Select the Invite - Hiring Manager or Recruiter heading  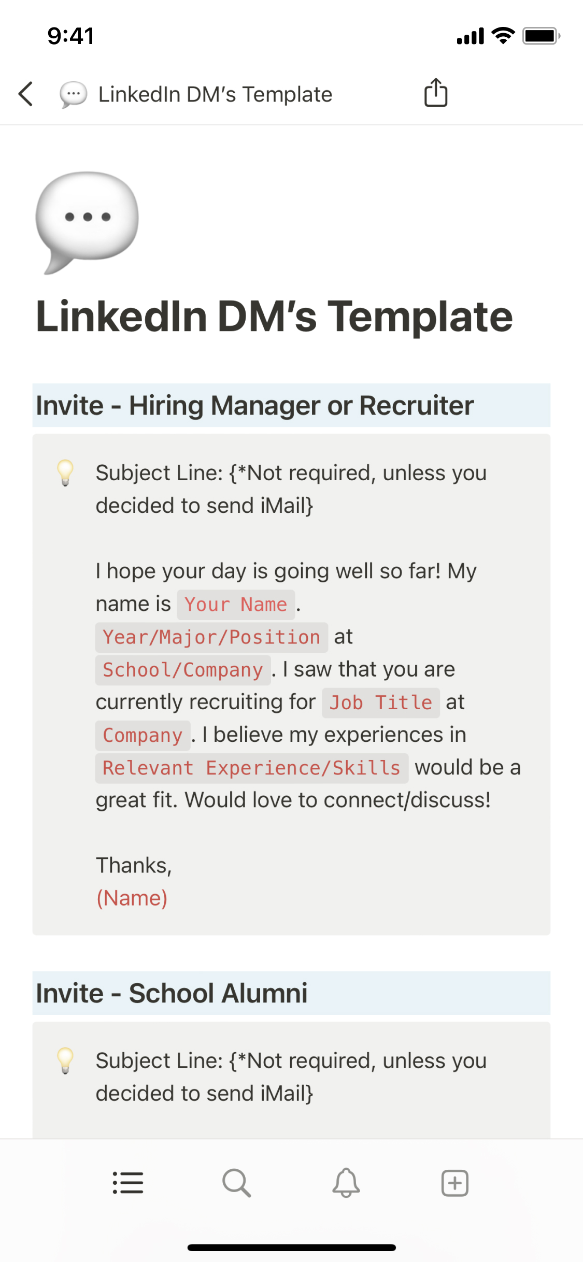click(x=254, y=405)
